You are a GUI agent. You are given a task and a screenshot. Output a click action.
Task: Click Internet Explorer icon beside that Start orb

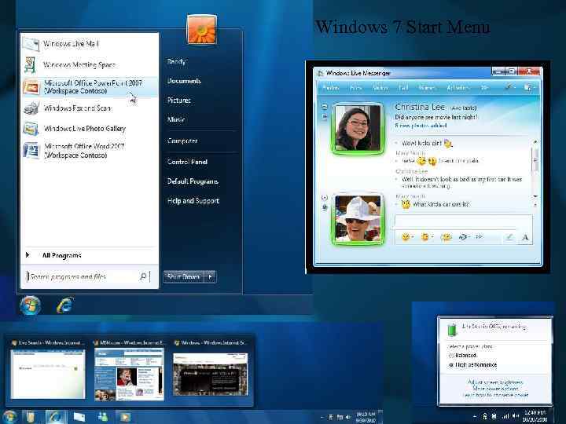[x=65, y=305]
